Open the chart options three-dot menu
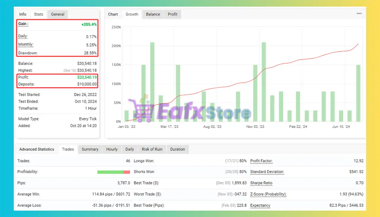The height and width of the screenshot is (217, 380). pyautogui.click(x=359, y=14)
